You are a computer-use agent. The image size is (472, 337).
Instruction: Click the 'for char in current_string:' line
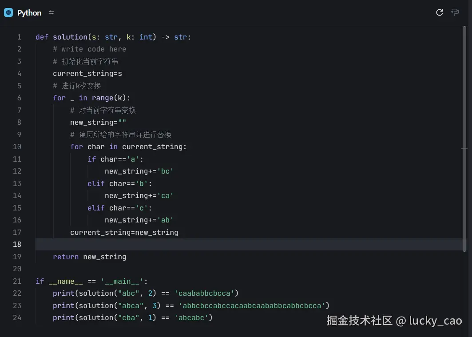128,147
